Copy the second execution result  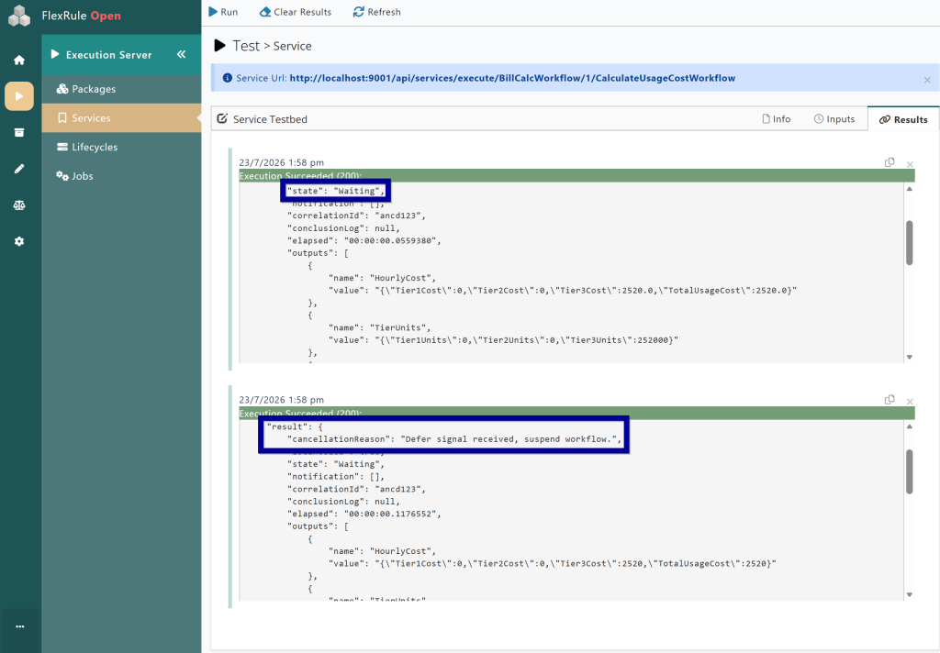pos(890,400)
